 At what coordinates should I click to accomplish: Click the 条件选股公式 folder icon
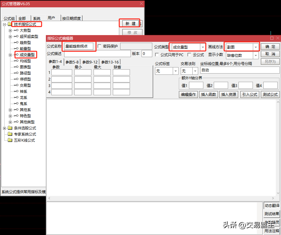pos(10,128)
